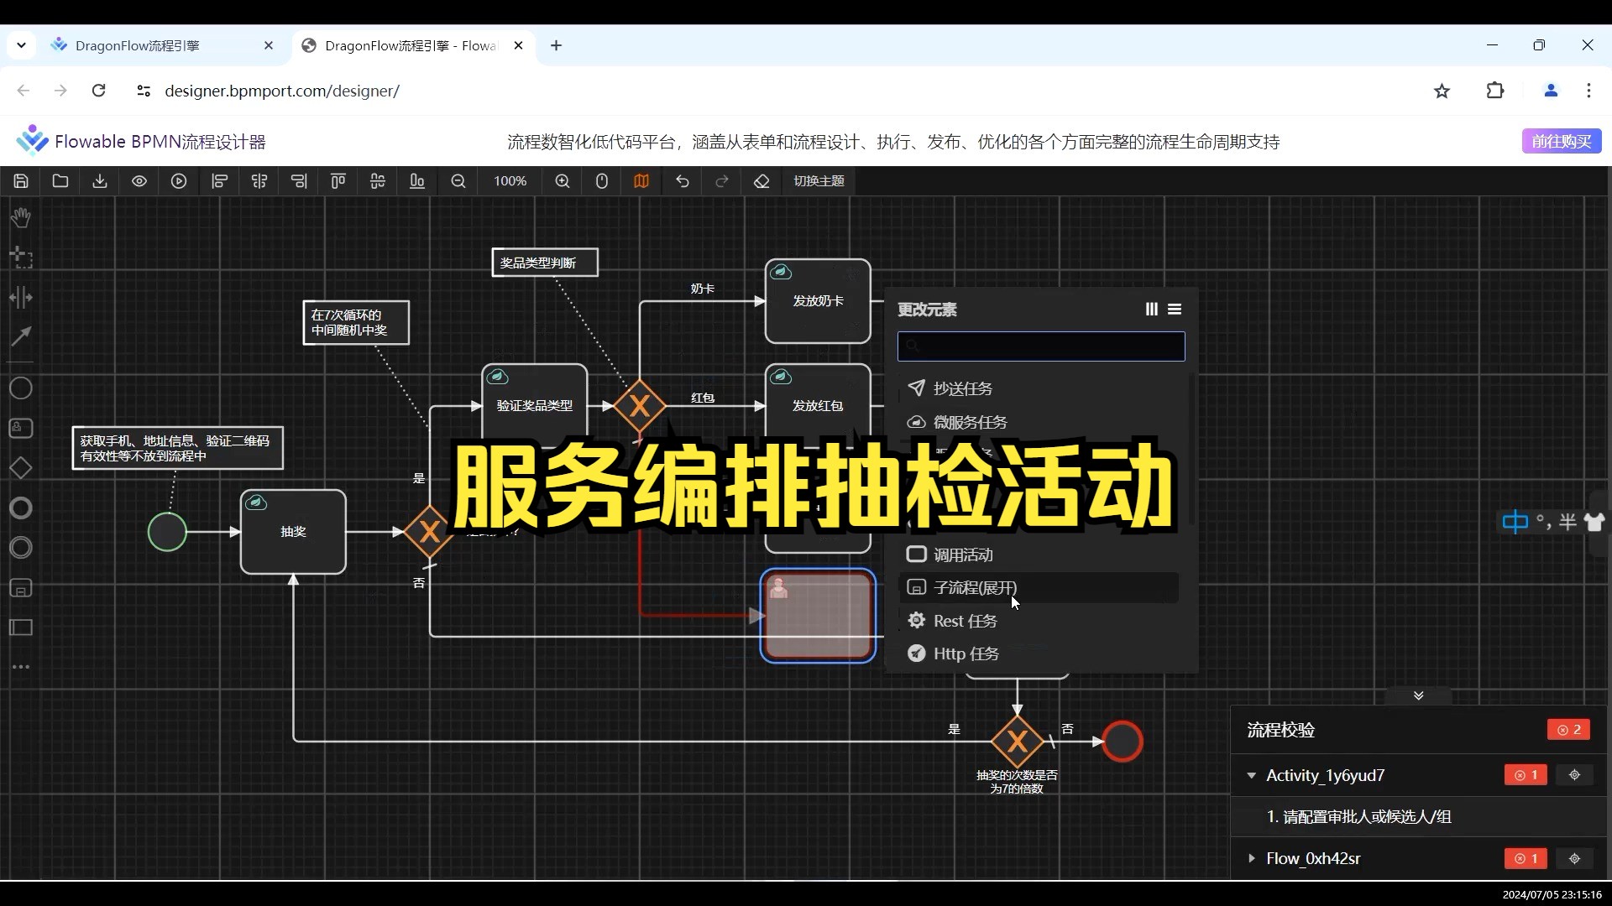The width and height of the screenshot is (1612, 906).
Task: Click the element search input field
Action: [1041, 346]
